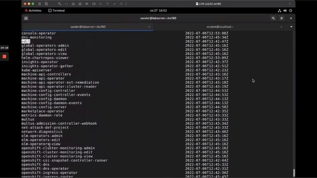Viewport: 317px width, 178px height.
Task: Click 'machine-api-controllers' entry
Action: point(46,74)
